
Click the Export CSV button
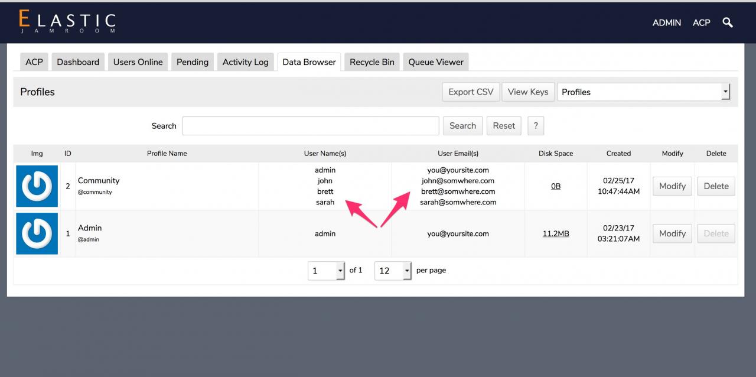coord(471,92)
